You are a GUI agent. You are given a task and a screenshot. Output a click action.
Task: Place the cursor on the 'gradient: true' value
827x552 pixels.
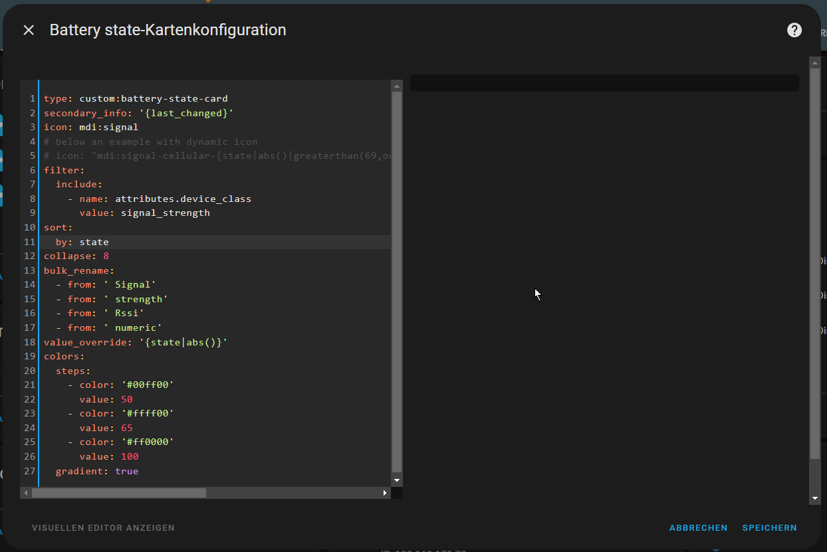(126, 471)
